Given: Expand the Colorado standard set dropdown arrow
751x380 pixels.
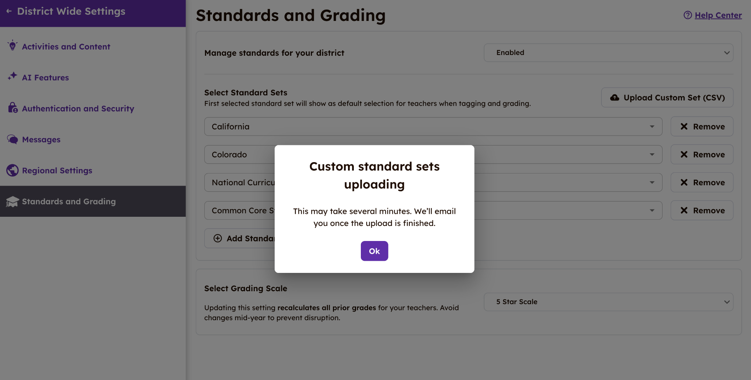Looking at the screenshot, I should coord(652,154).
